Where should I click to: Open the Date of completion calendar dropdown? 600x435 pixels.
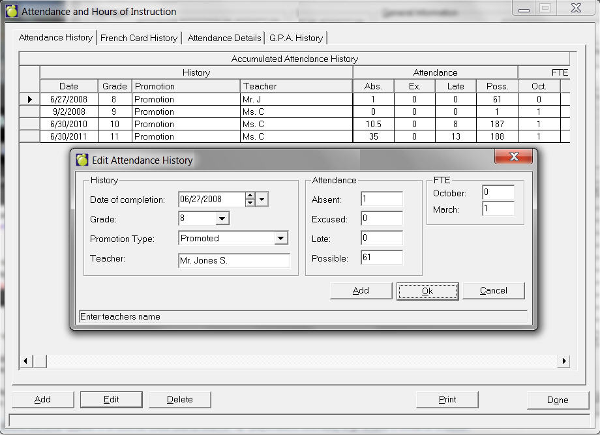point(262,200)
